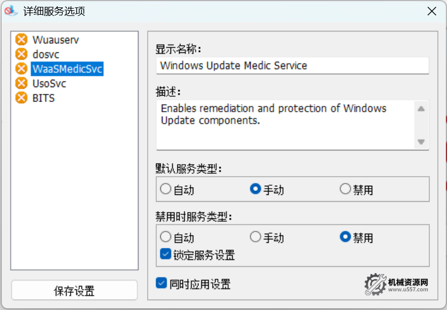Choose 手动 for disabled-state service type
The height and width of the screenshot is (310, 447).
pyautogui.click(x=255, y=237)
